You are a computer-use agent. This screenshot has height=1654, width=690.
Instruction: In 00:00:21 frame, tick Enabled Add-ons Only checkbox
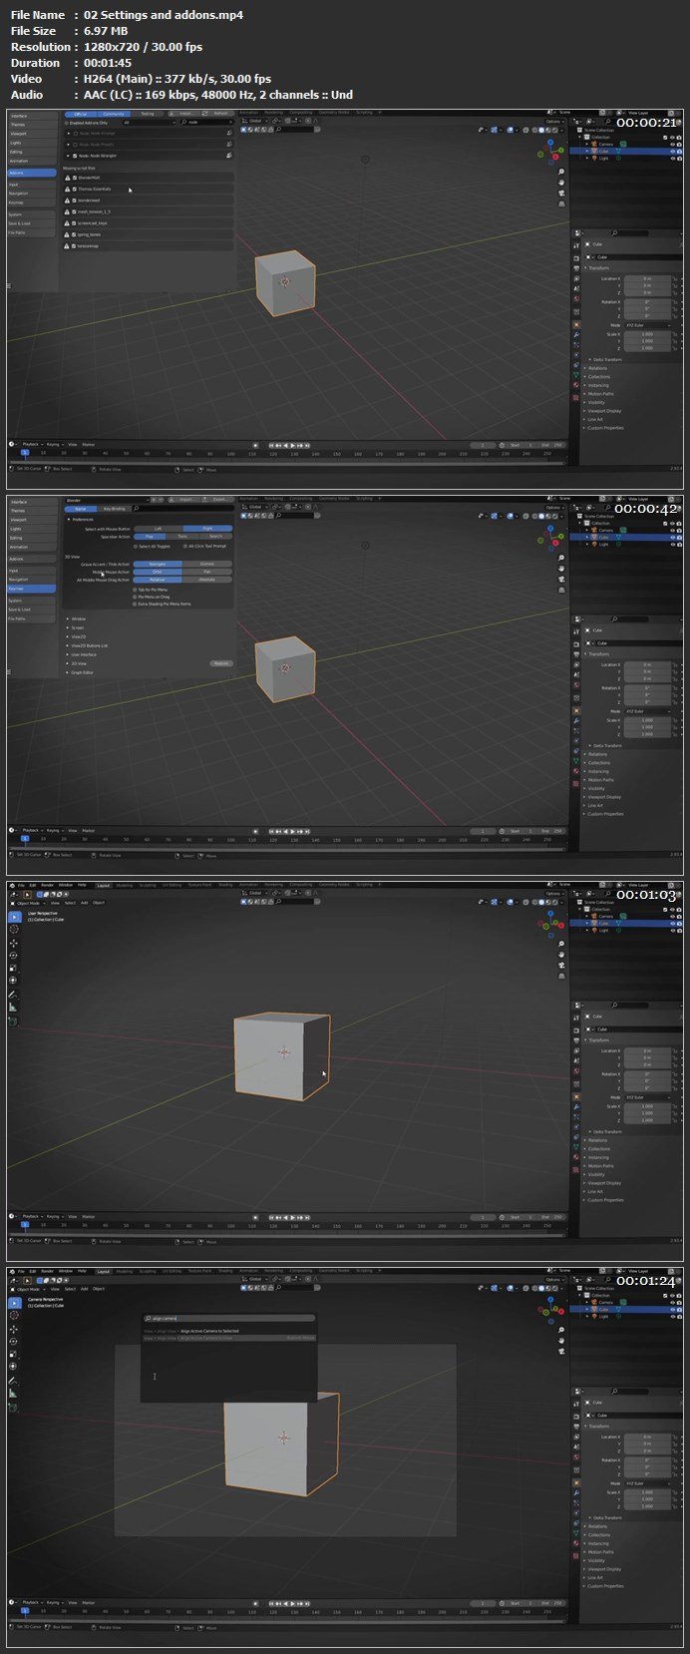67,123
